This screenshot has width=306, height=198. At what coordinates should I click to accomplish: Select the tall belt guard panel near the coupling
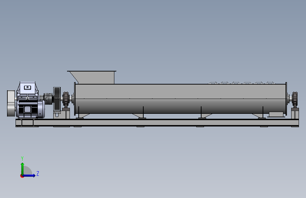57,99
